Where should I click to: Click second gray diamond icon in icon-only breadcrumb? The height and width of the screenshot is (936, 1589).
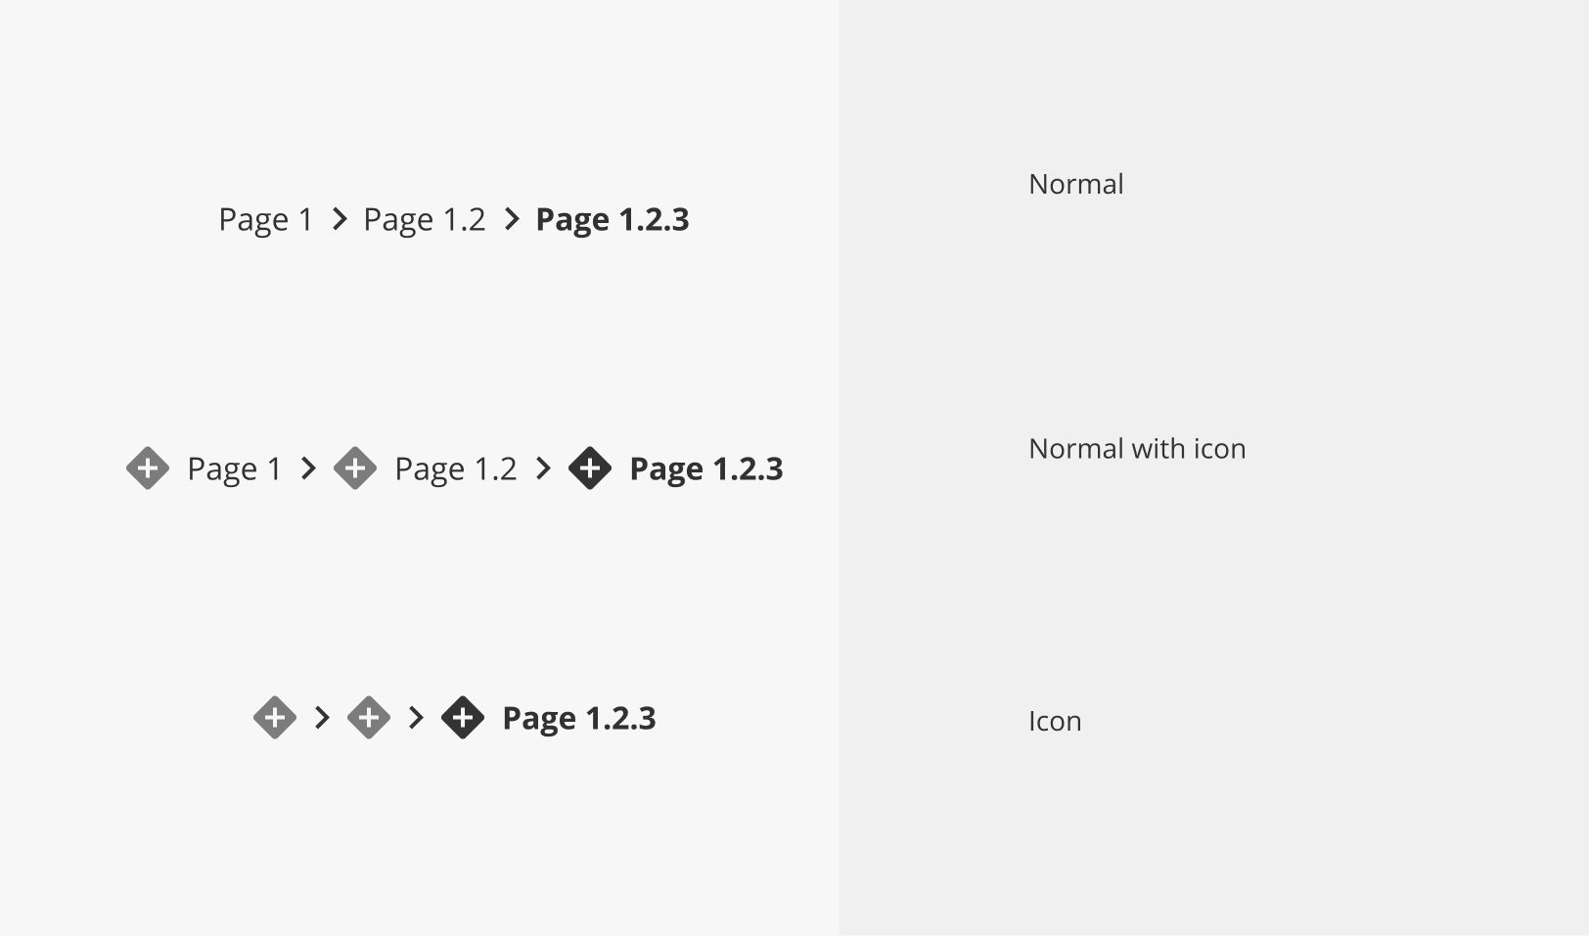369,718
